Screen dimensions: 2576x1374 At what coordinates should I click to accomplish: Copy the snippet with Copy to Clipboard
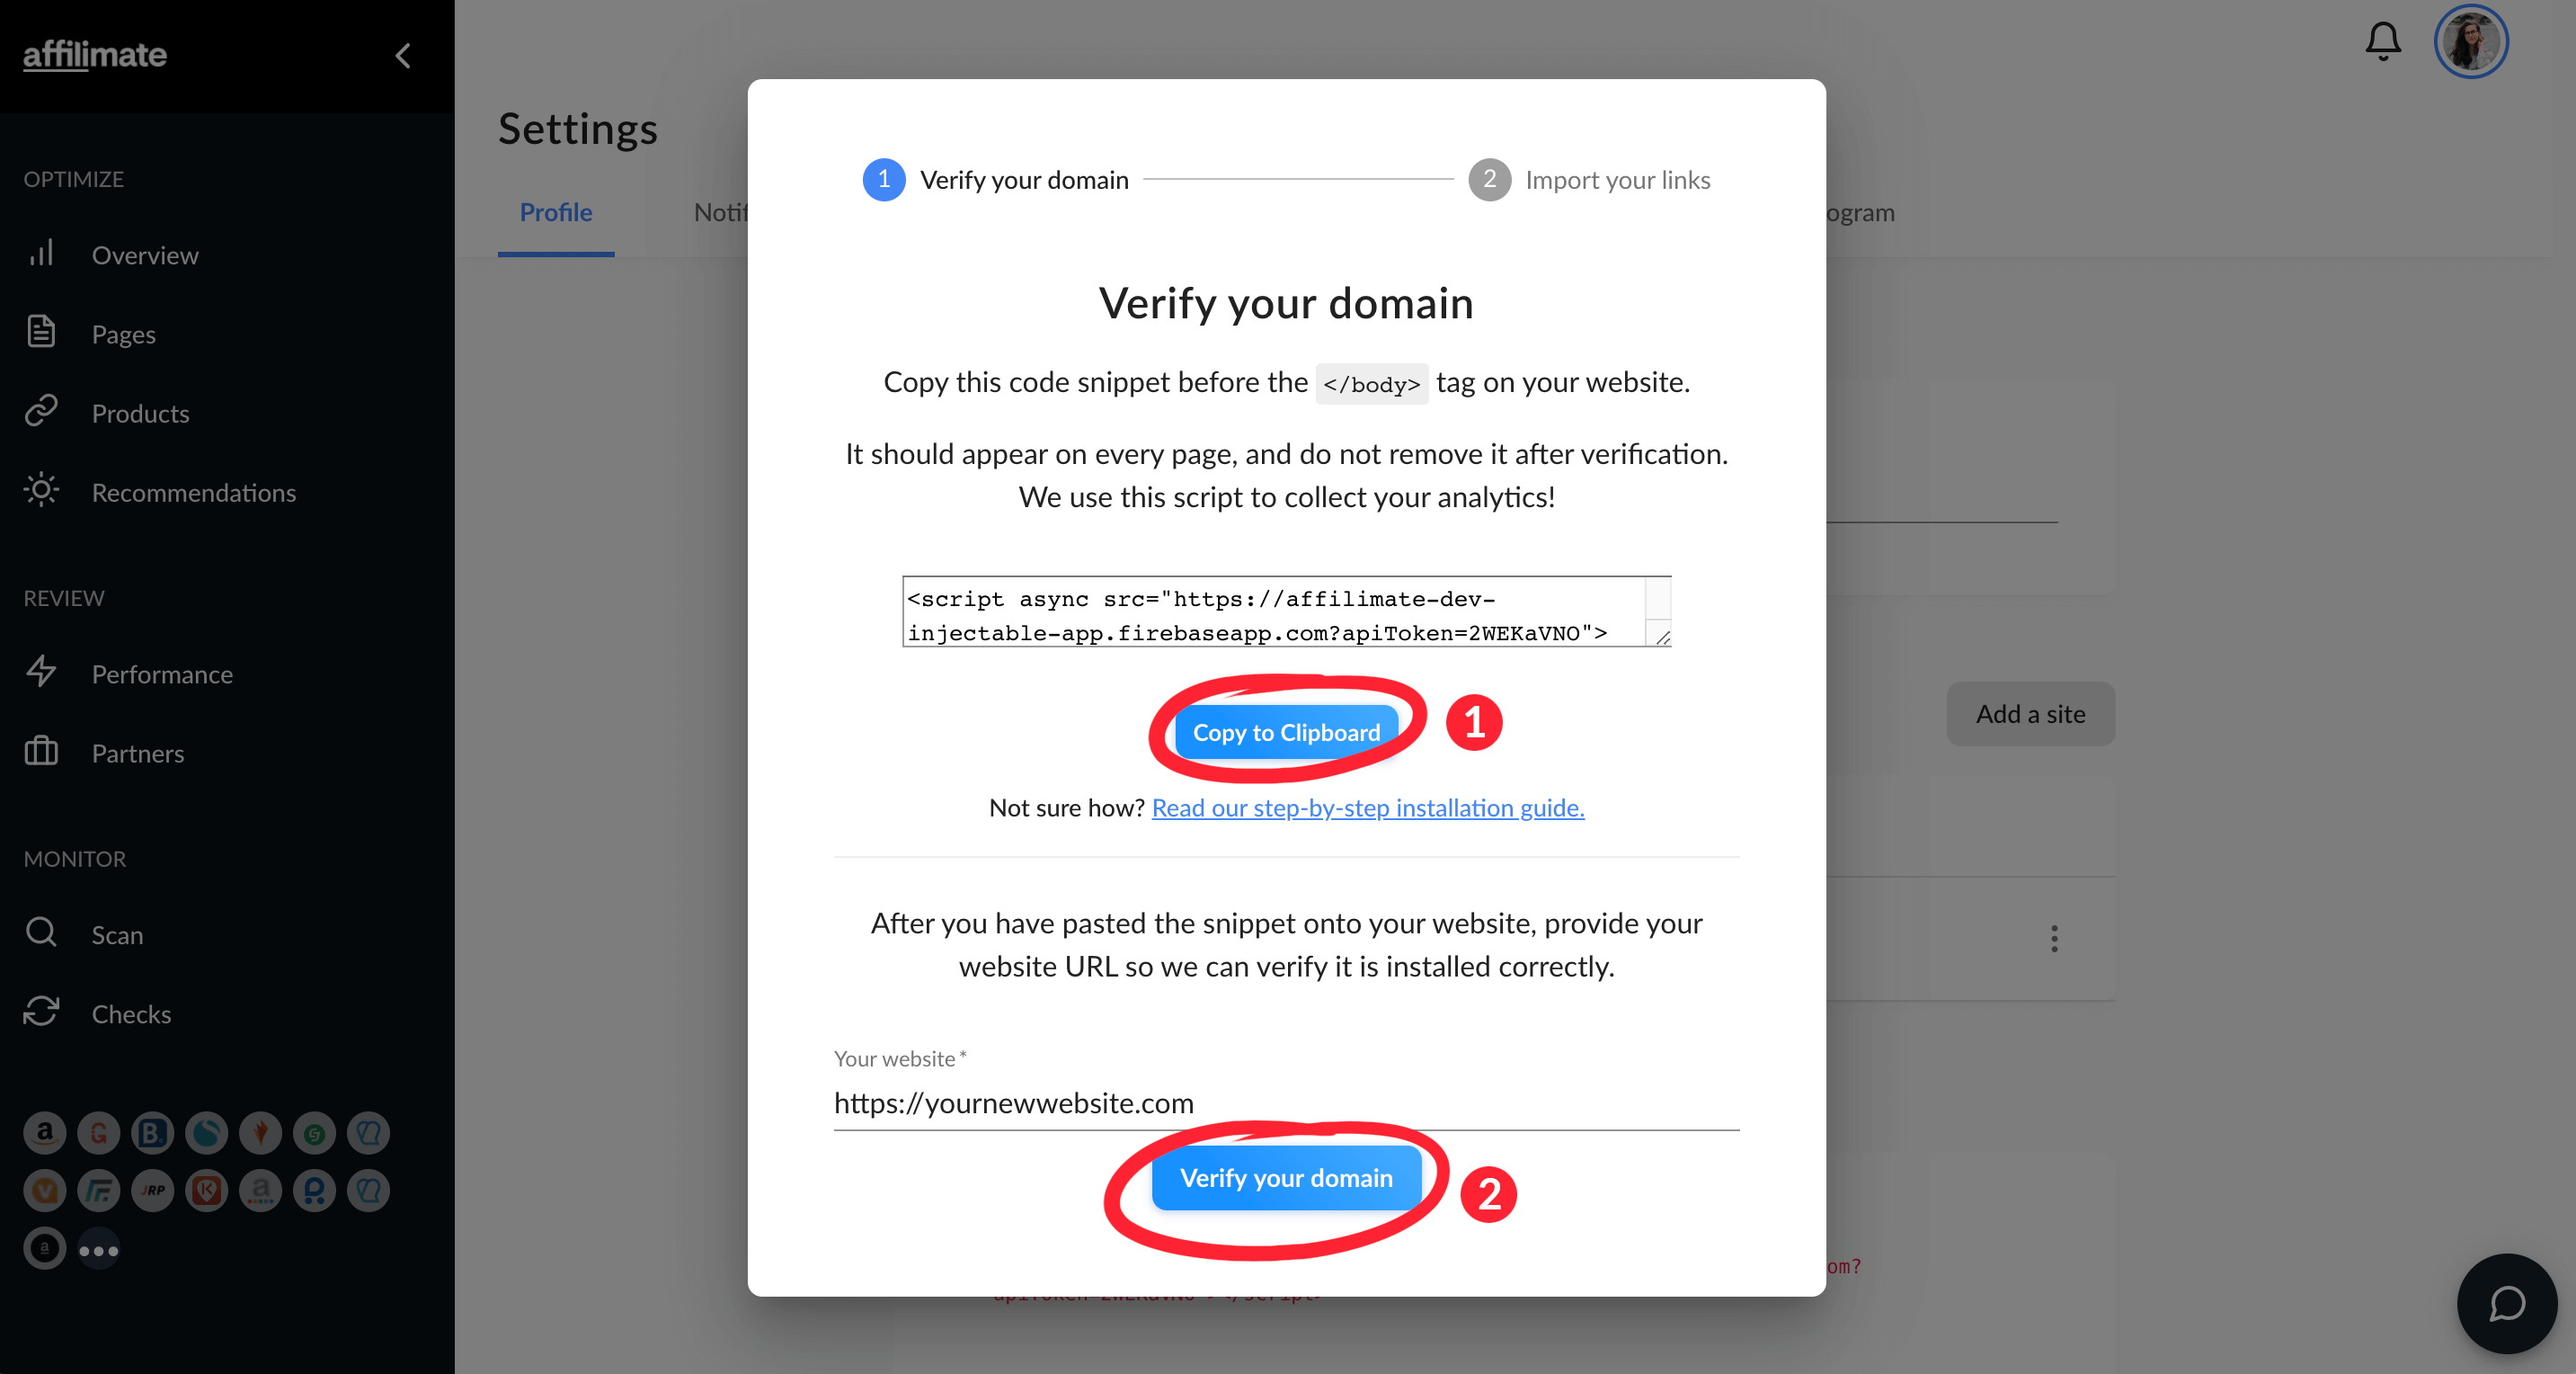tap(1286, 733)
